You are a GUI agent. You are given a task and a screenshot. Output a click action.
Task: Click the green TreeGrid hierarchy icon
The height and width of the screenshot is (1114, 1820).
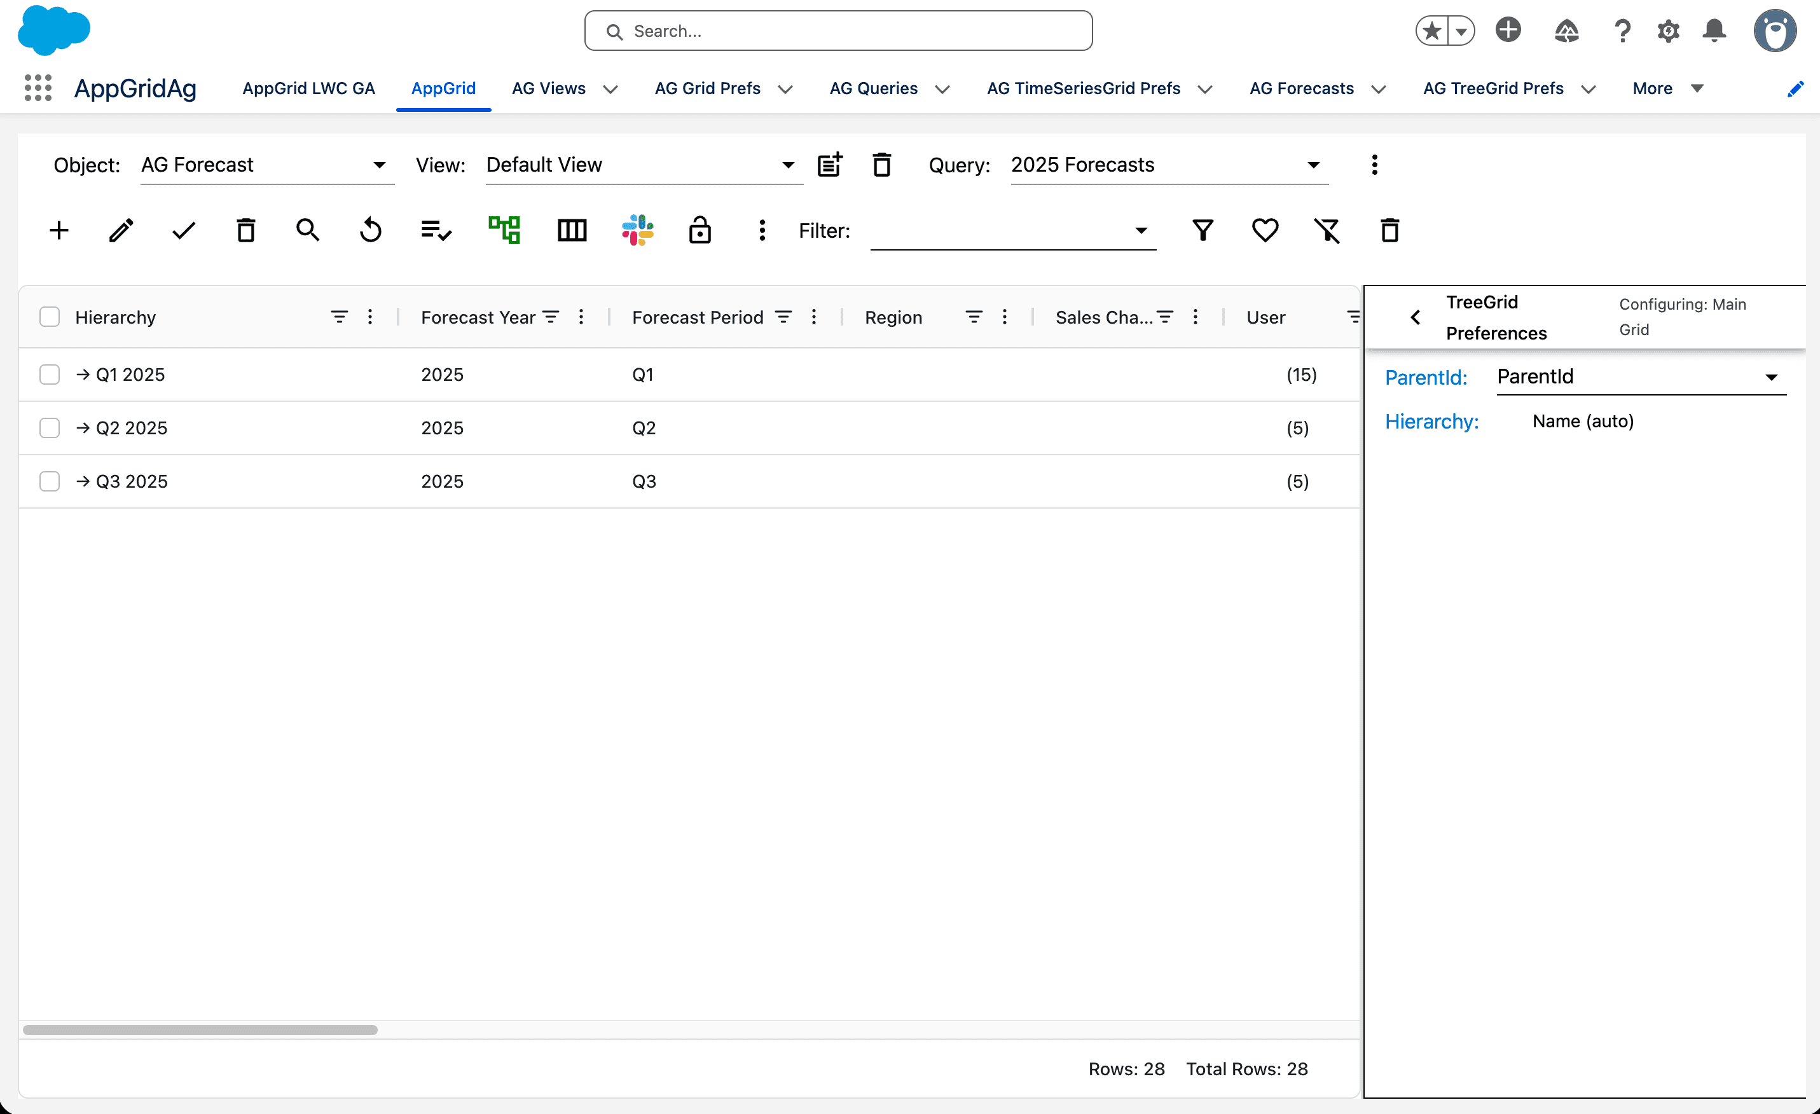(504, 230)
